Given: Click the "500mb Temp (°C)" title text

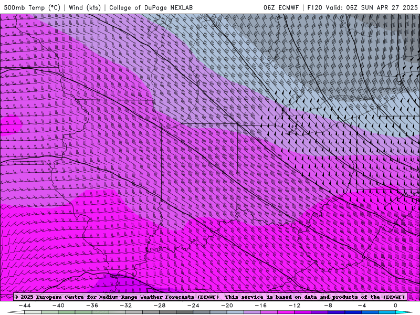Looking at the screenshot, I should (x=32, y=8).
